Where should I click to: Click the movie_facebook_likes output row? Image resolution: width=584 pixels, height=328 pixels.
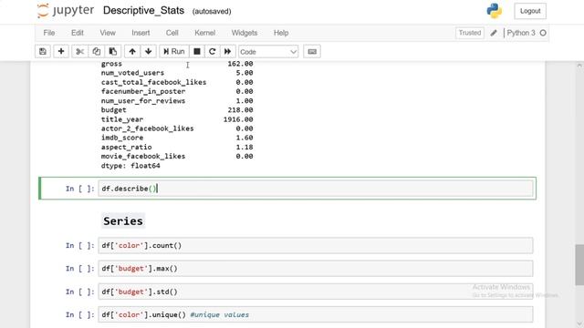pos(177,156)
